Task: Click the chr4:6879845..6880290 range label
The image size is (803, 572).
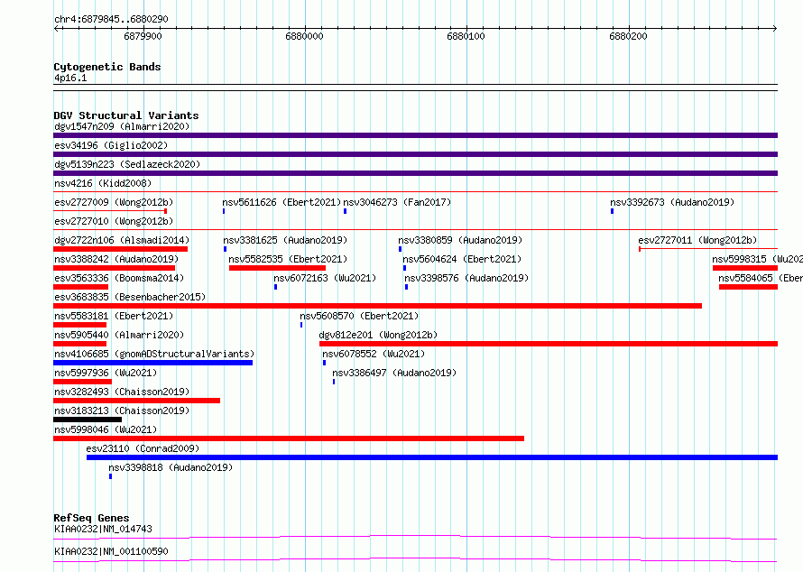Action: click(111, 20)
